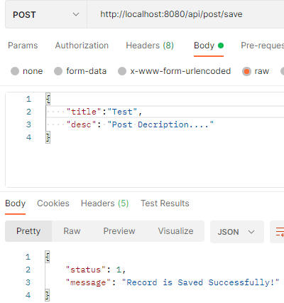
Task: Open the Pre-request tab
Action: pos(262,46)
